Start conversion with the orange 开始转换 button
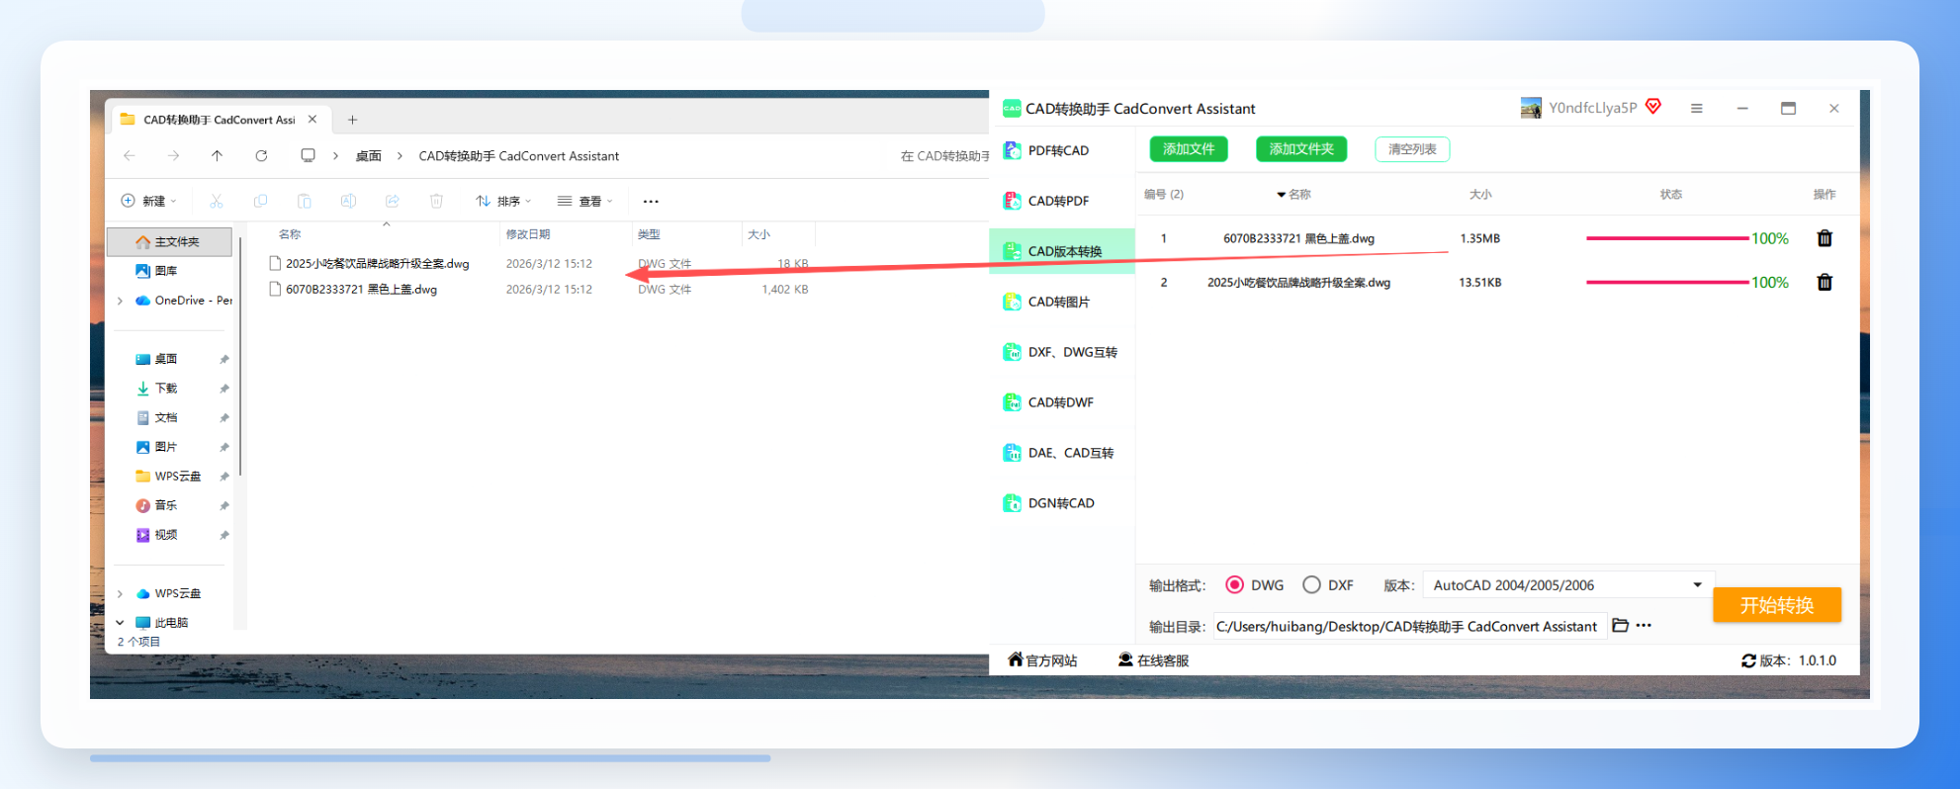This screenshot has height=789, width=1960. (x=1777, y=605)
